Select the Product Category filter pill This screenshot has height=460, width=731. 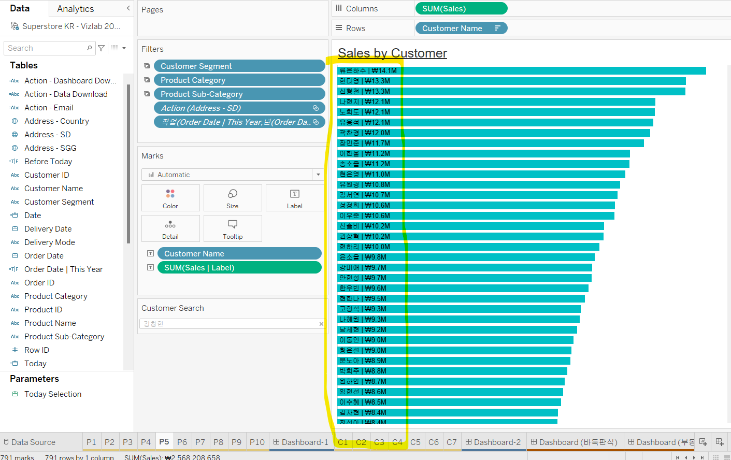(x=239, y=80)
